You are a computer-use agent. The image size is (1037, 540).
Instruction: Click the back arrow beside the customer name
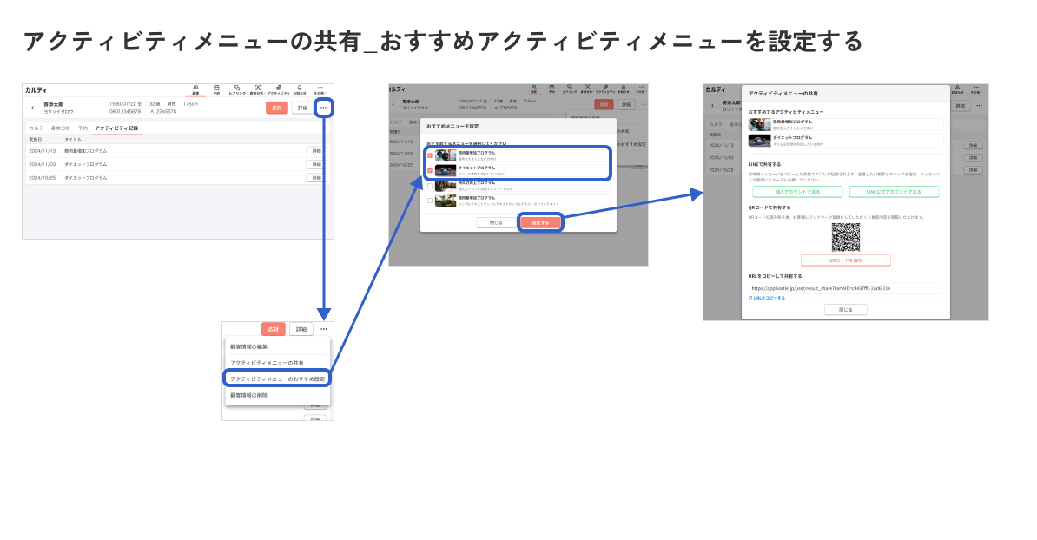(33, 108)
